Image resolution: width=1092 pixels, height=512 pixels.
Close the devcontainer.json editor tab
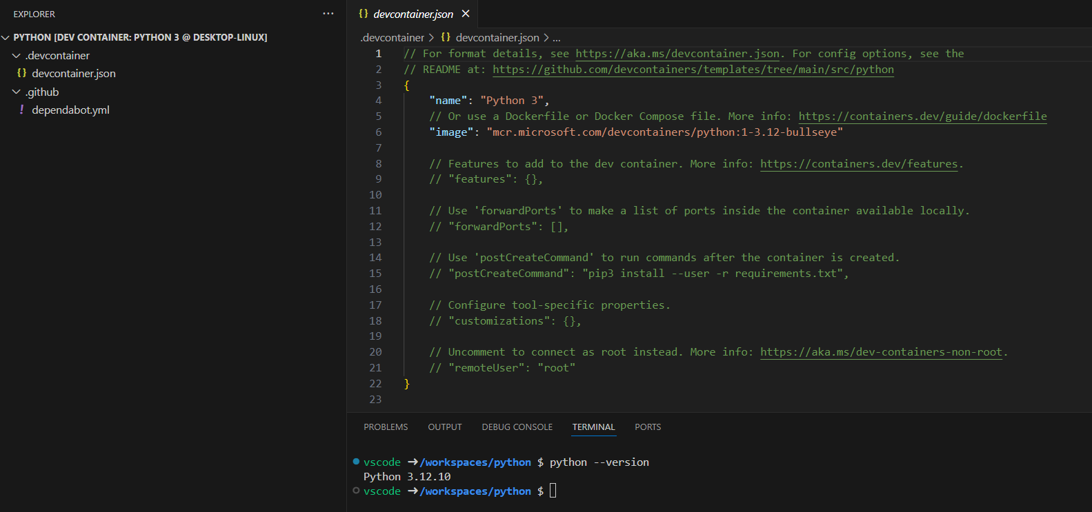point(466,14)
